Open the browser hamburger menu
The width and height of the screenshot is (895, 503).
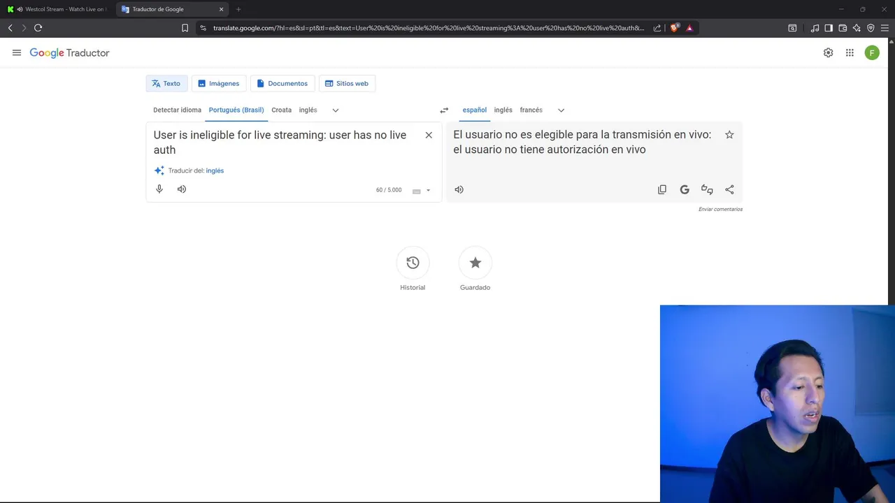(x=885, y=28)
